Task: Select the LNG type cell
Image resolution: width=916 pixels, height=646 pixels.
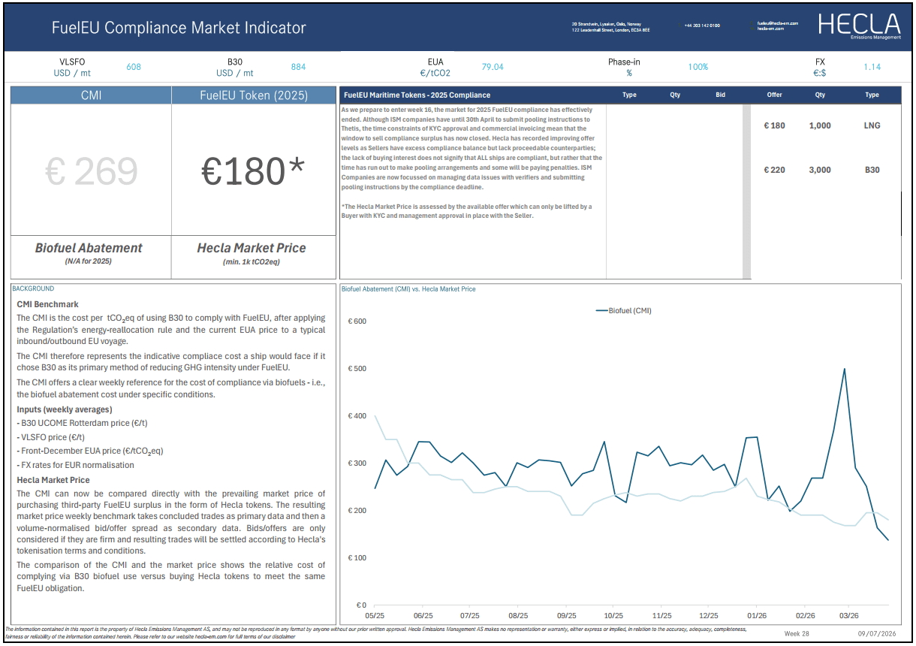Action: [x=872, y=125]
